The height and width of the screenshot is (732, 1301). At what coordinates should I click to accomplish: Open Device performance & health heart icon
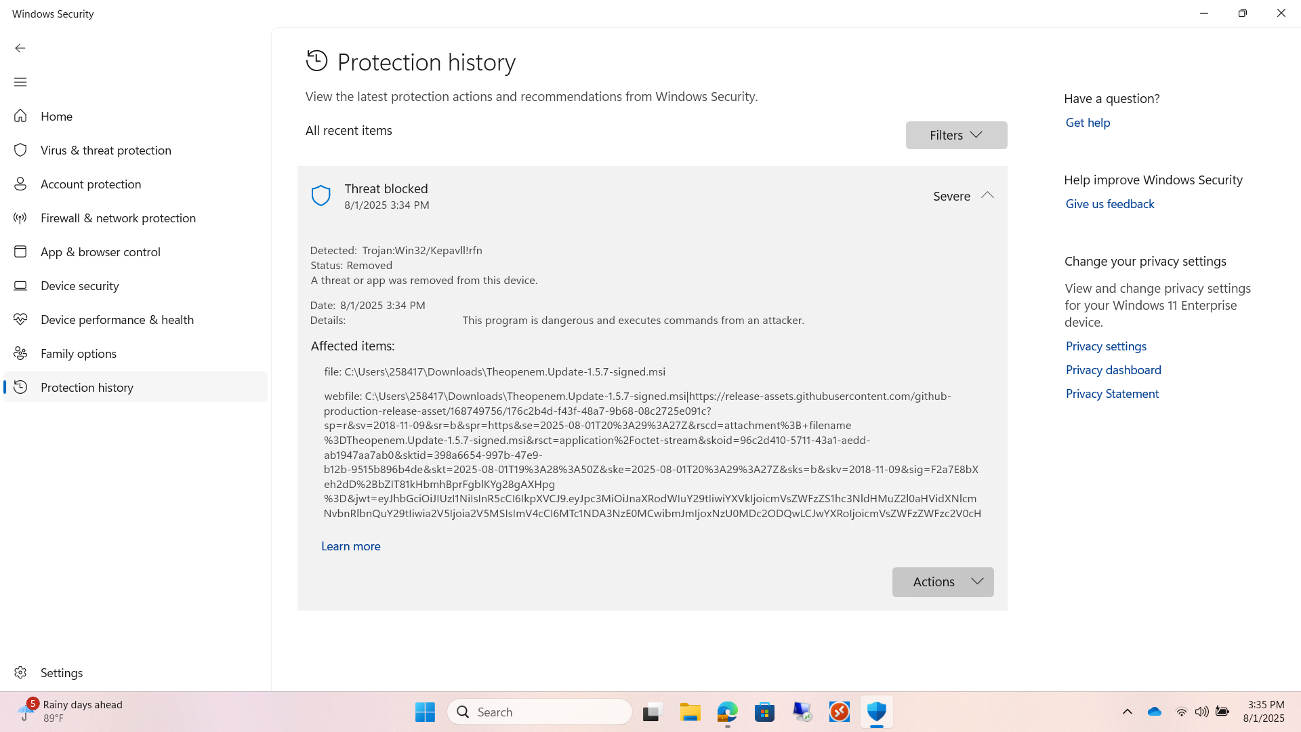20,319
